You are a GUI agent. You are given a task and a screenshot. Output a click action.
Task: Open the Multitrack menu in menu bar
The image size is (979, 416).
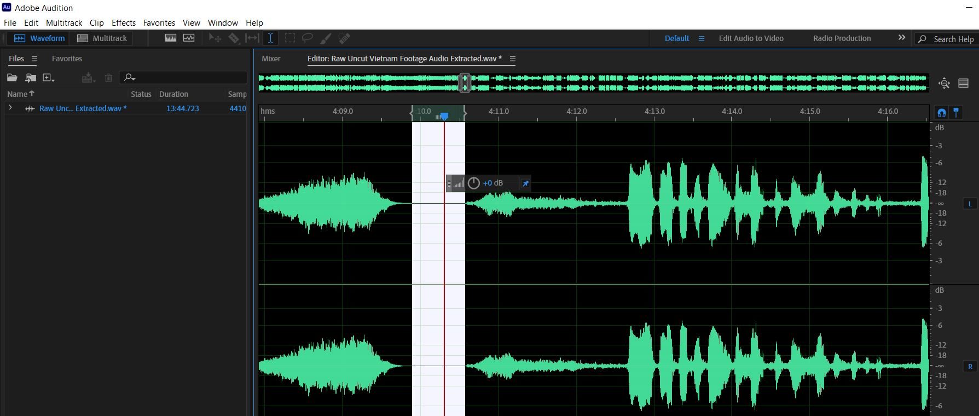click(64, 22)
